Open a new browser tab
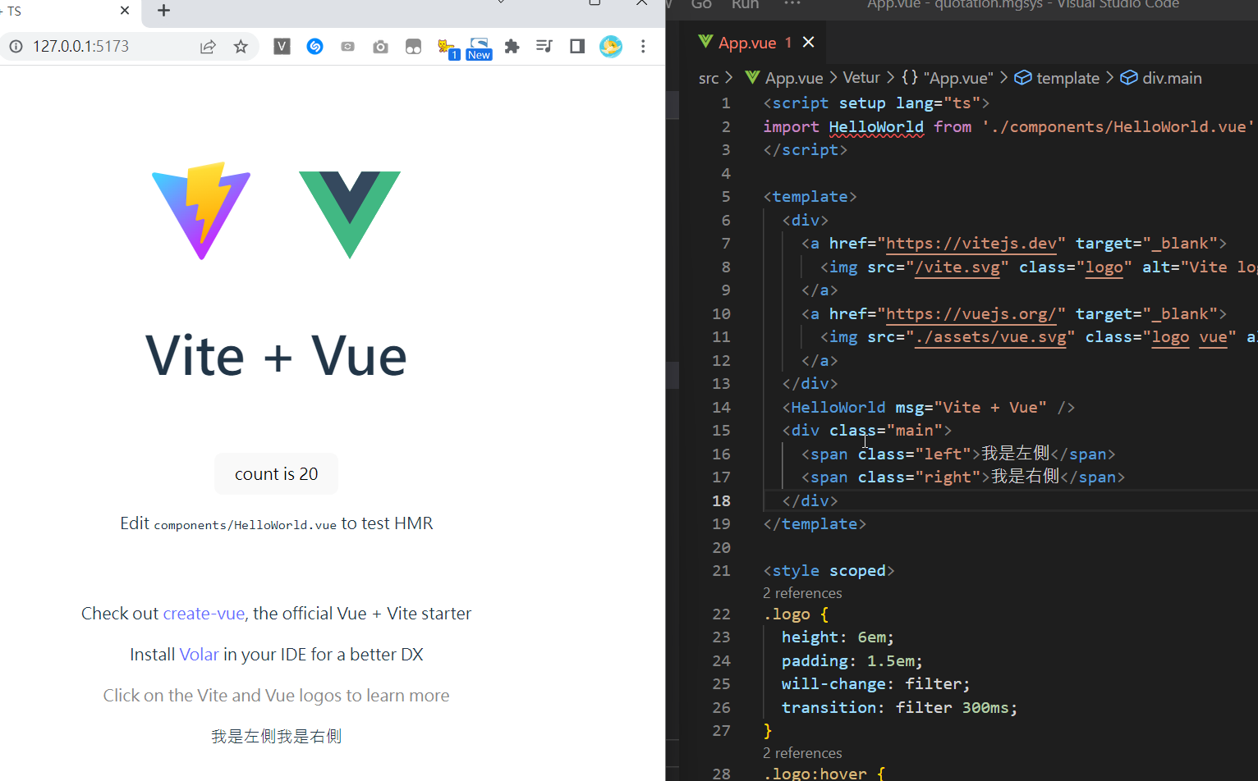 click(163, 10)
